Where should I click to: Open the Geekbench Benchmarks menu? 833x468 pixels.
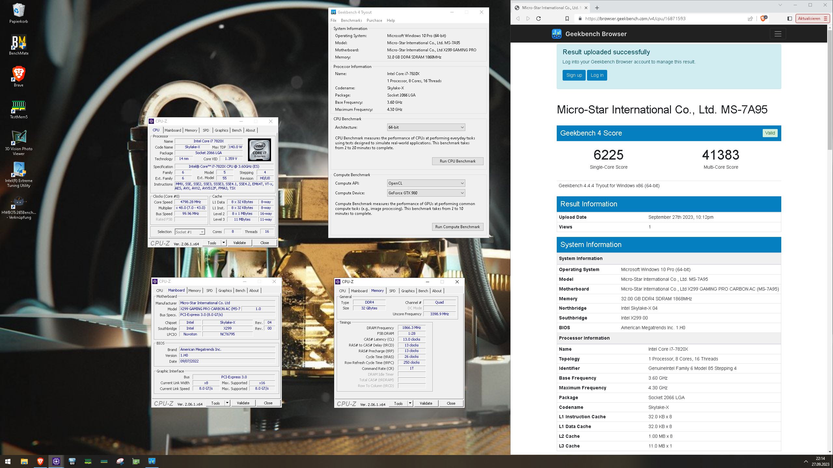pyautogui.click(x=351, y=20)
